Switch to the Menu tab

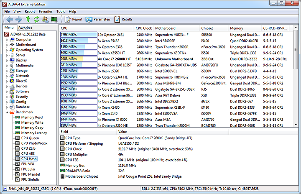click(9, 28)
